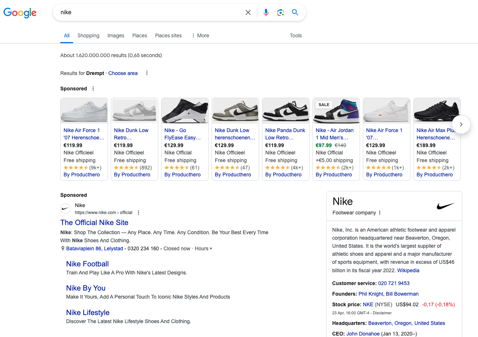This screenshot has width=478, height=337.
Task: Select the All results tab
Action: pyautogui.click(x=67, y=35)
